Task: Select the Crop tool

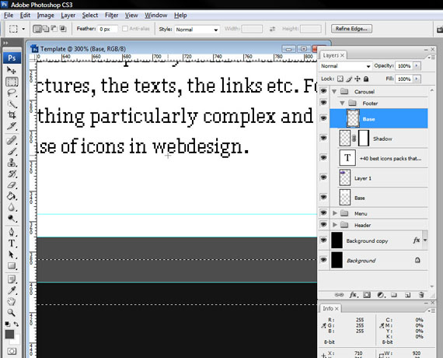Action: 12,115
